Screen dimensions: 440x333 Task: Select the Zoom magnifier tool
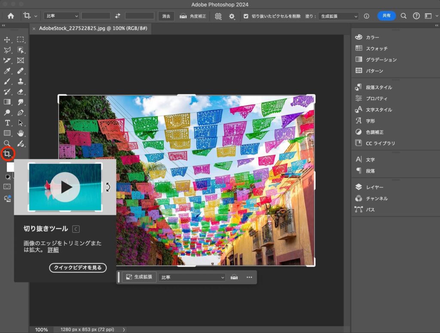[x=7, y=144]
